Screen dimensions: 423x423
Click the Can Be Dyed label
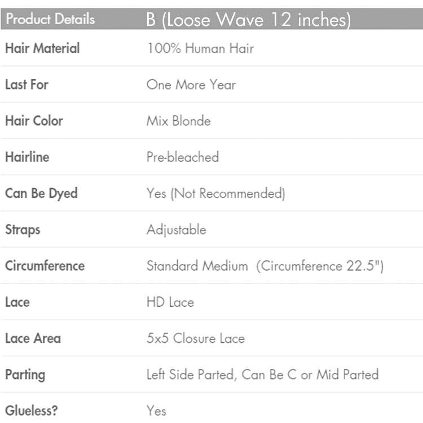pyautogui.click(x=41, y=193)
